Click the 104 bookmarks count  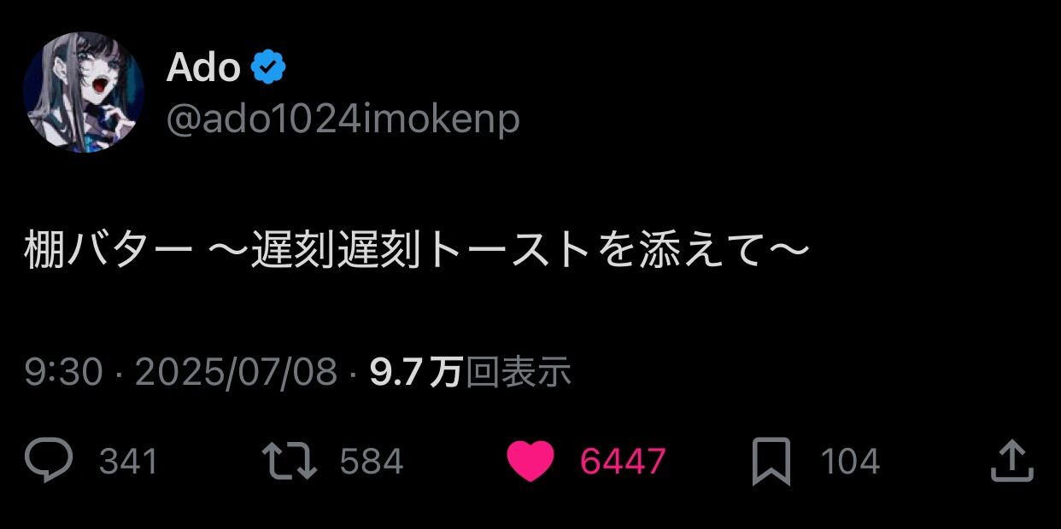[x=850, y=462]
